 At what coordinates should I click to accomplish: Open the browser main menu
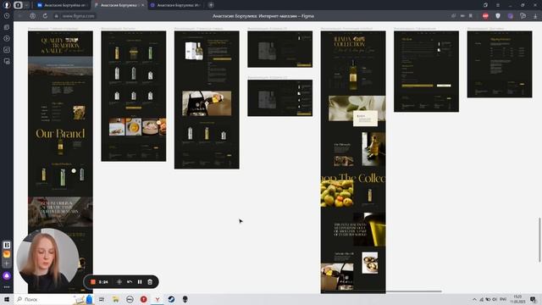point(498,5)
